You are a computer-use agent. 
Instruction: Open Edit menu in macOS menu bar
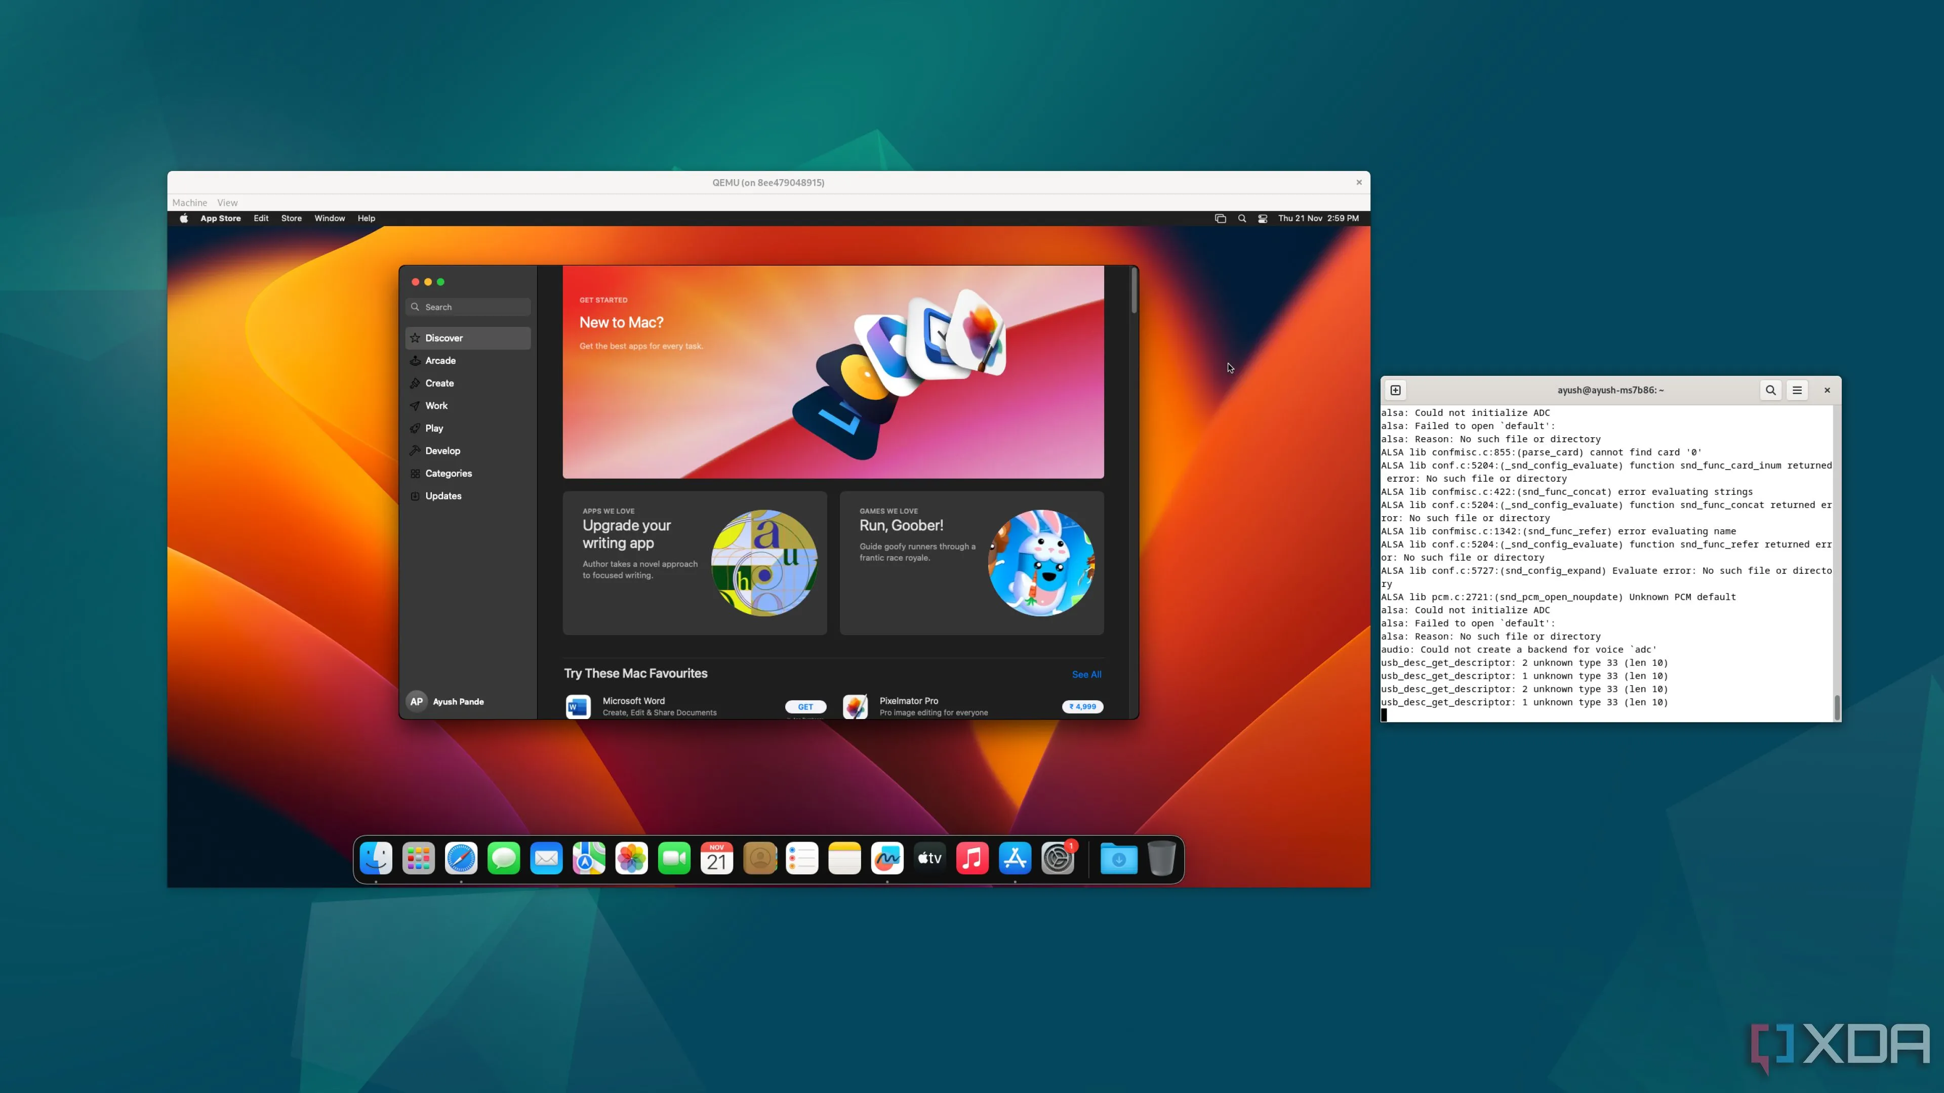[x=261, y=219]
